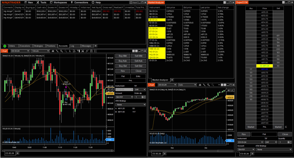Click zoom out magnifier on 1 Minute chart
The image size is (294, 158).
pos(66,51)
